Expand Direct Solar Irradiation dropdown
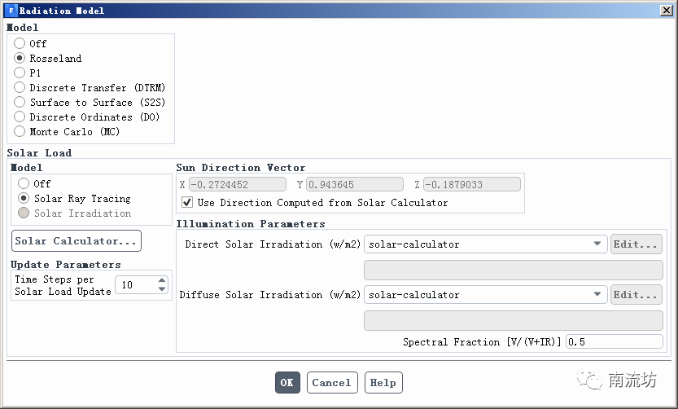 (598, 244)
